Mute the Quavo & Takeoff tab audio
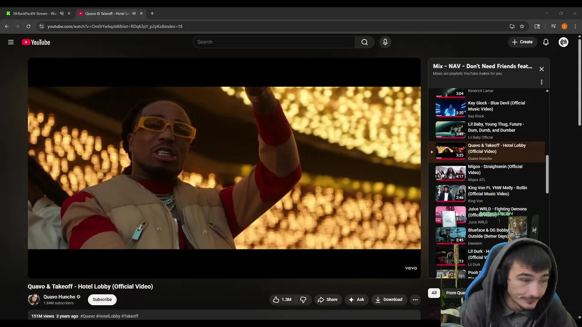Screen dimensions: 582x327 click(134, 14)
